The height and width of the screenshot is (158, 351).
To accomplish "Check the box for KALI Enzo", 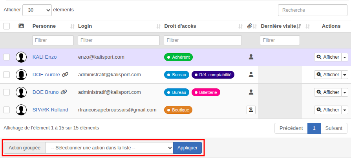I will (7, 57).
